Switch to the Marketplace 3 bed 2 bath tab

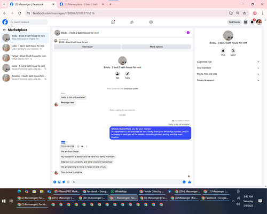pyautogui.click(x=82, y=4)
